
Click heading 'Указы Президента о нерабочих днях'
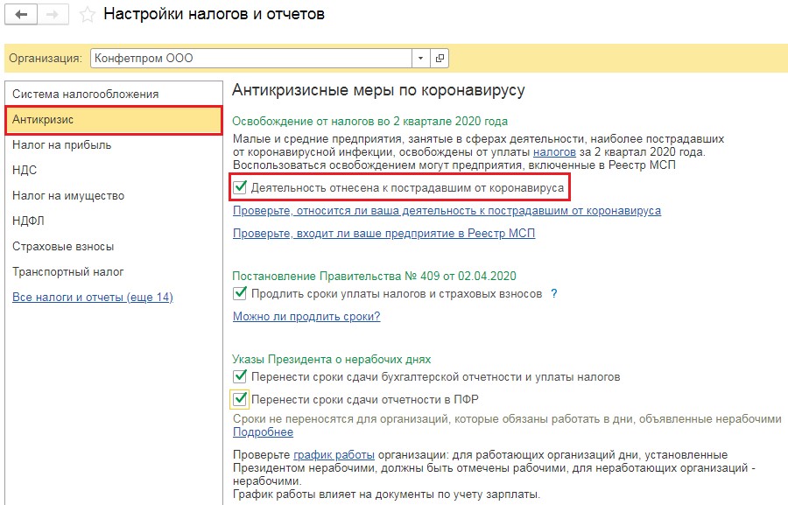click(x=332, y=360)
